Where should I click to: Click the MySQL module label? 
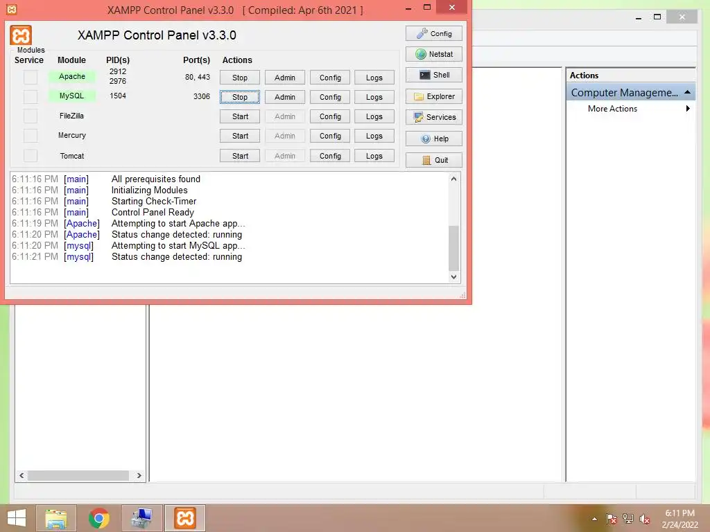[x=72, y=96]
